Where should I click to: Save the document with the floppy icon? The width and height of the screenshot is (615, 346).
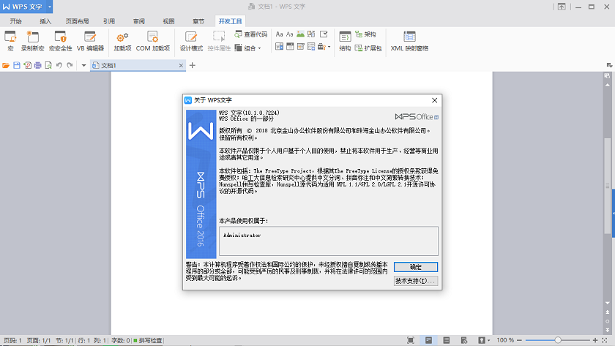[x=16, y=65]
